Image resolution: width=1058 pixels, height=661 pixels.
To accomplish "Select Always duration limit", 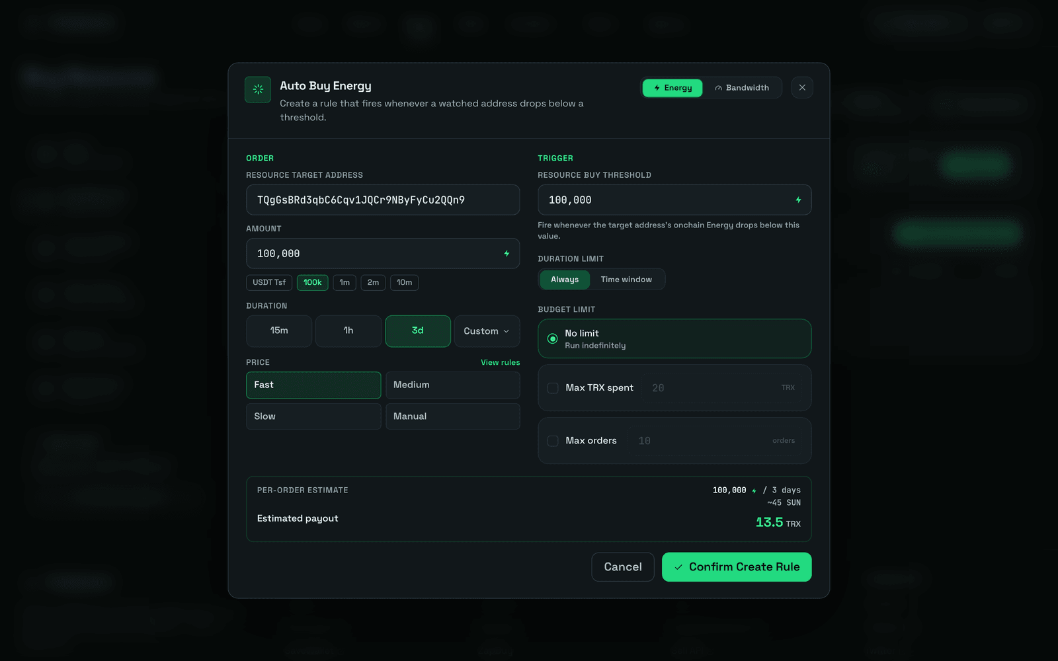I will click(x=565, y=280).
